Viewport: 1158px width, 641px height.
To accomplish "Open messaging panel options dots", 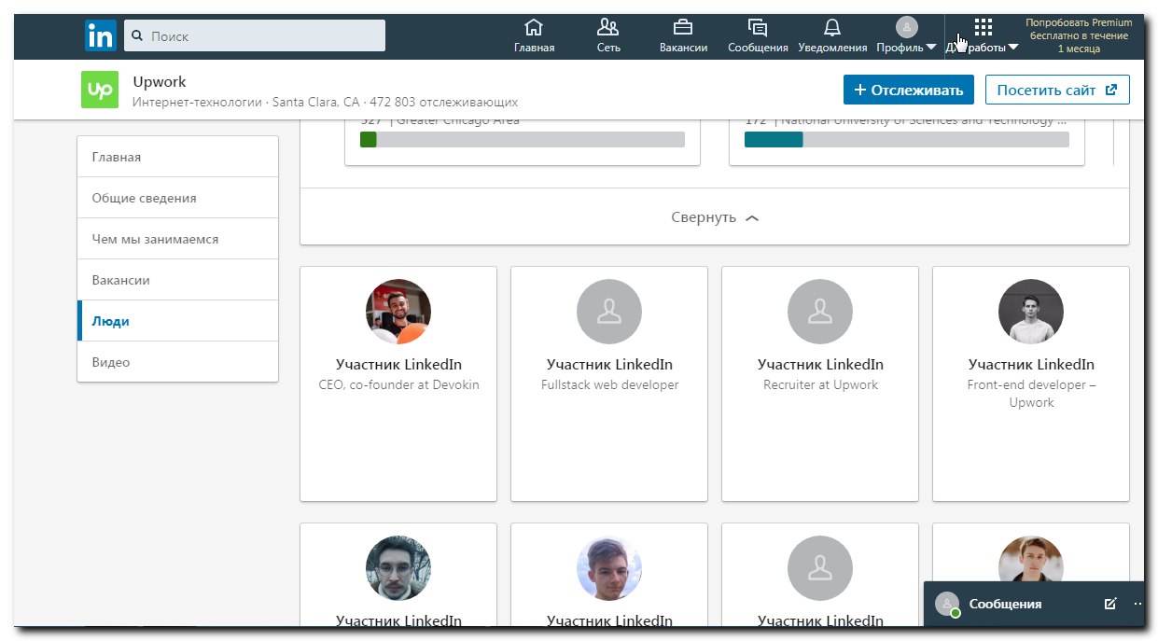I will pyautogui.click(x=1137, y=604).
